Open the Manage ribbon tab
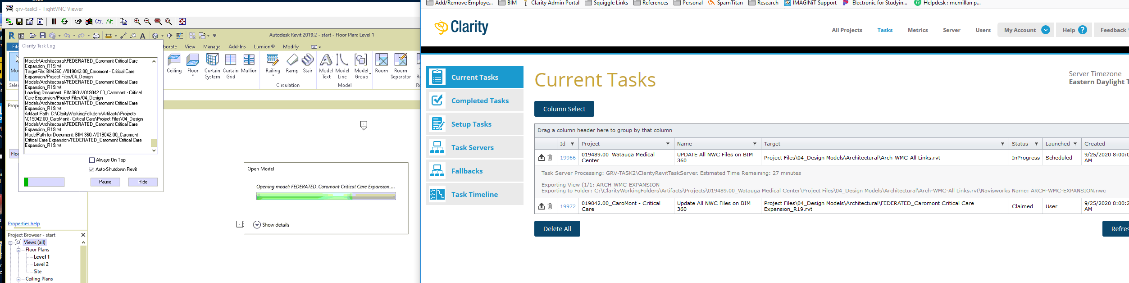Screen dimensions: 1129x283 point(212,47)
